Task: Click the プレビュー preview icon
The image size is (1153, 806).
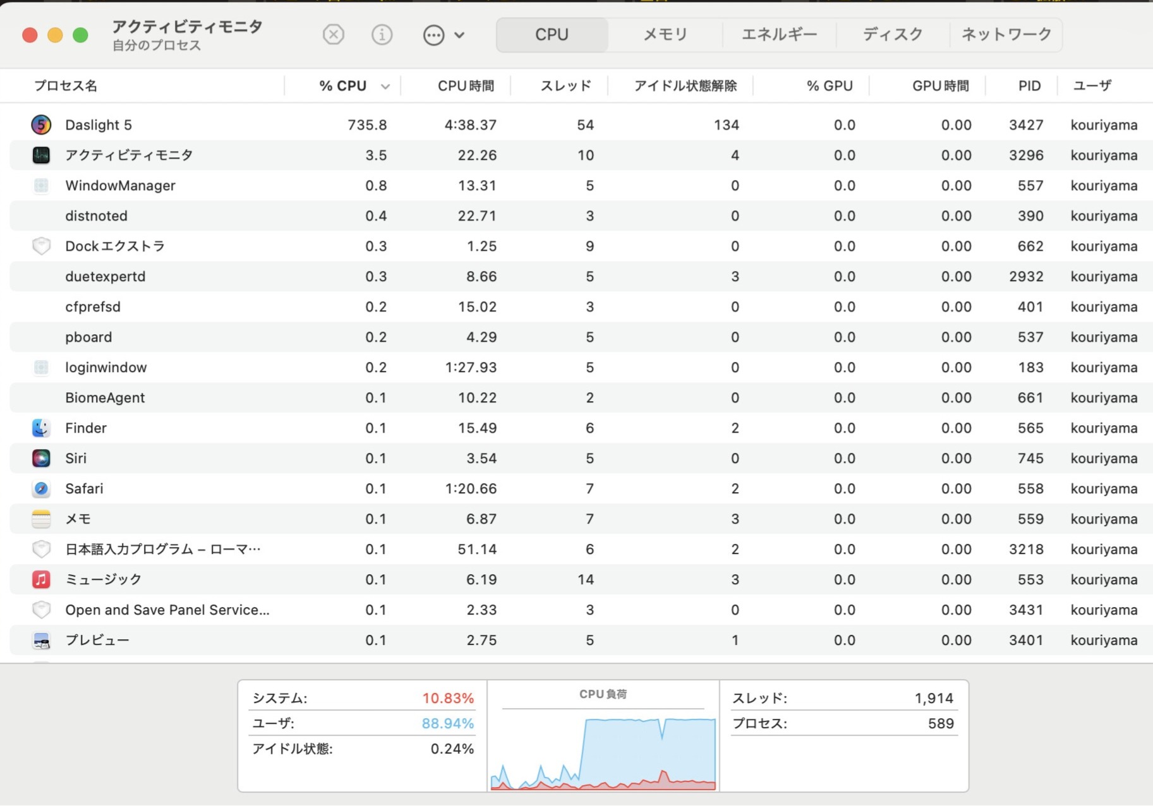Action: [x=41, y=640]
